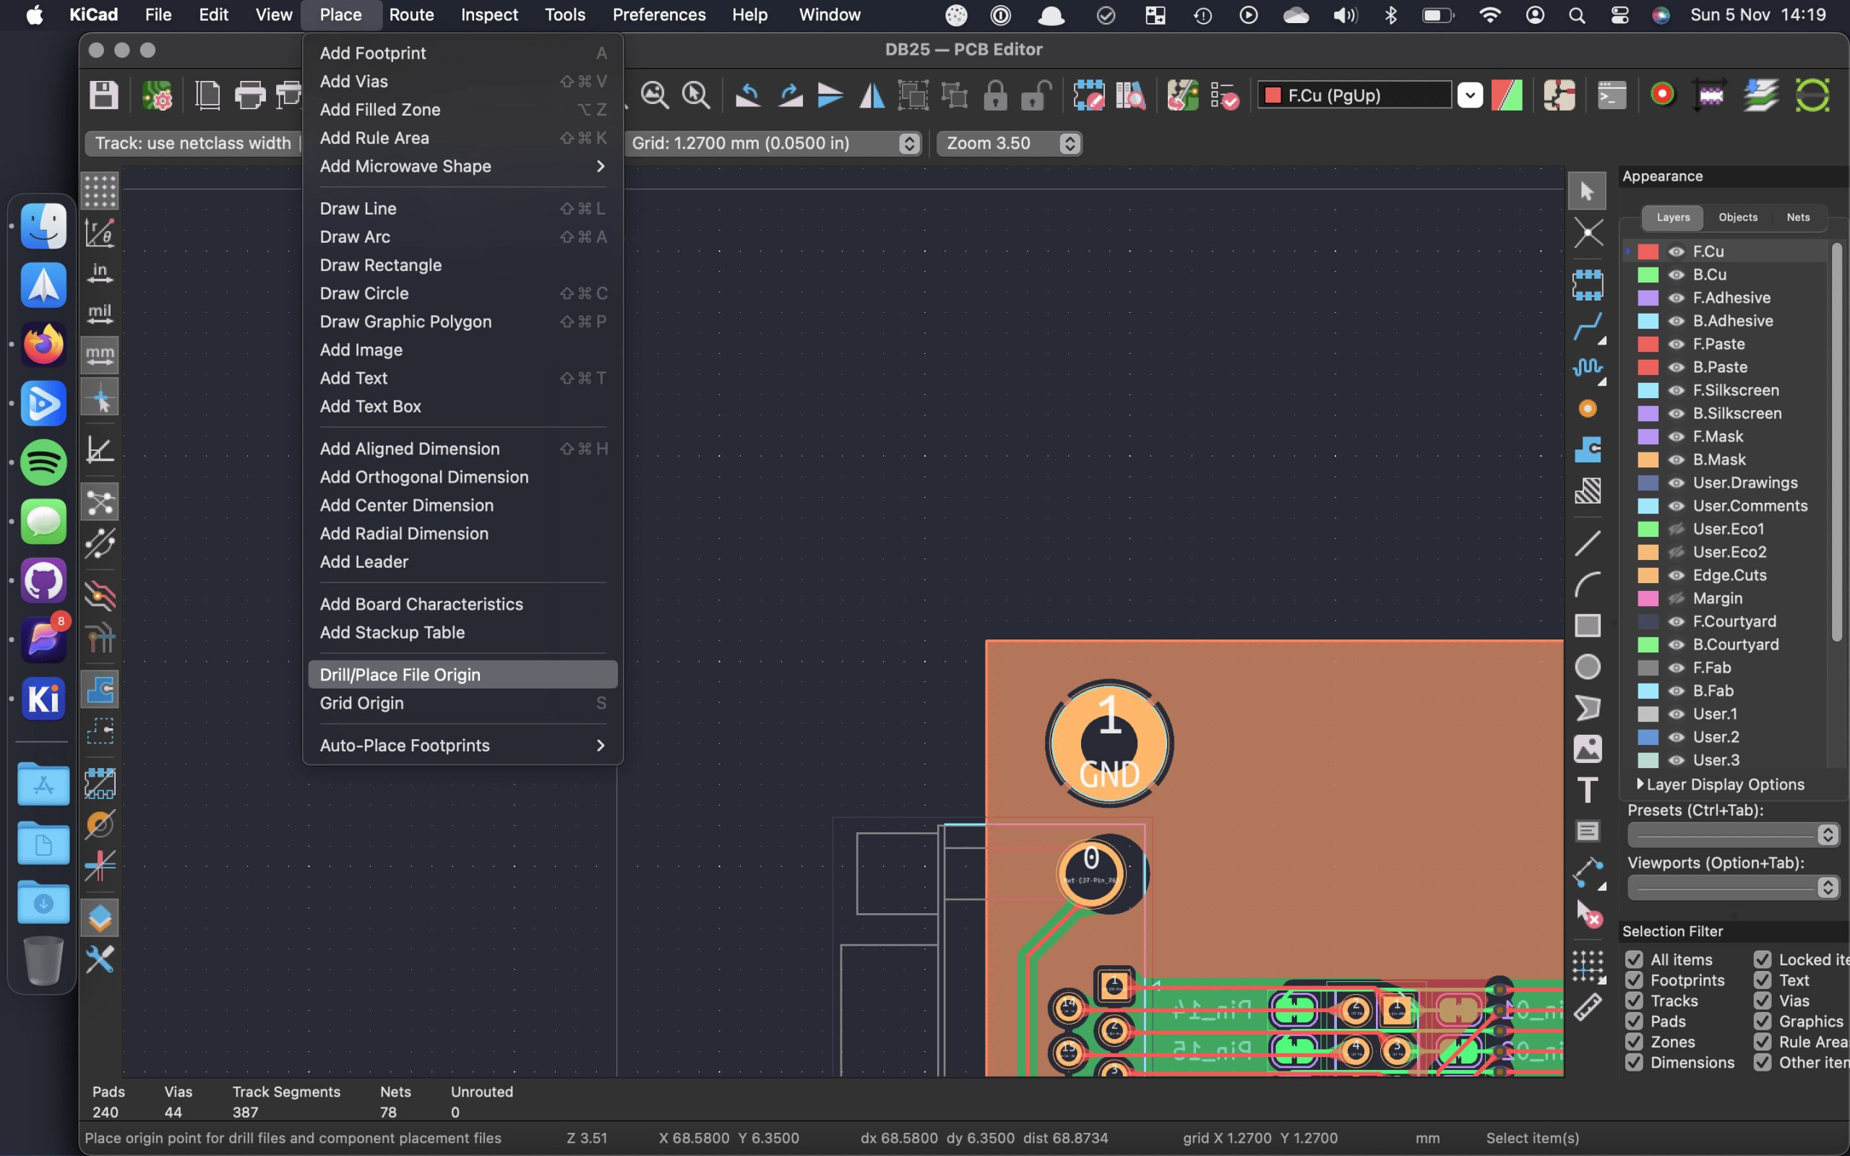Open the Zoom level dropdown
The height and width of the screenshot is (1156, 1850).
tap(1009, 143)
